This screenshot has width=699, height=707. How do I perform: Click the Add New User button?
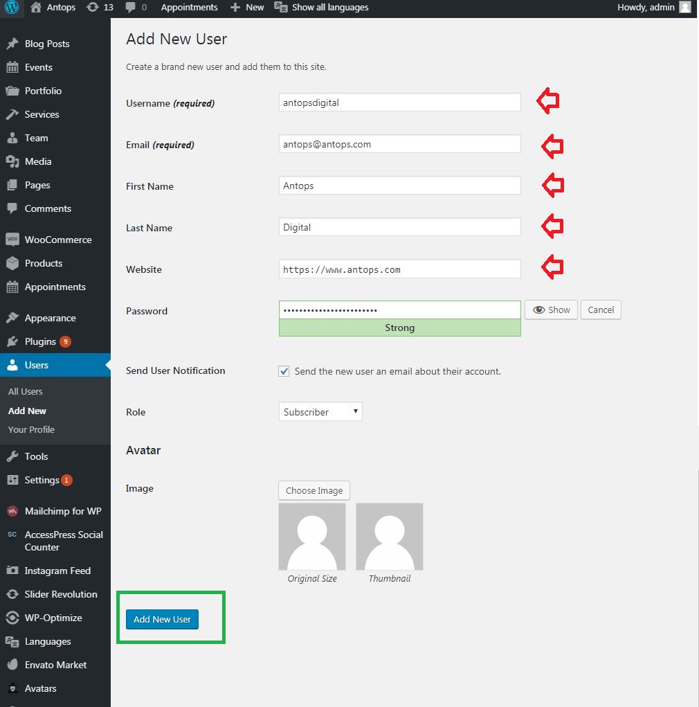tap(162, 620)
